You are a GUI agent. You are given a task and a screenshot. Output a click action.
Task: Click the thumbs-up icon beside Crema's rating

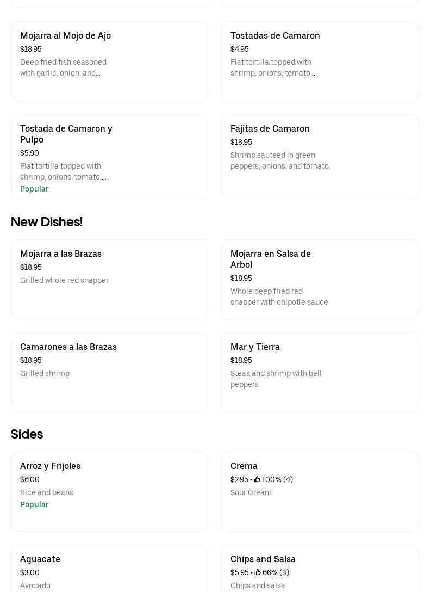coord(257,479)
